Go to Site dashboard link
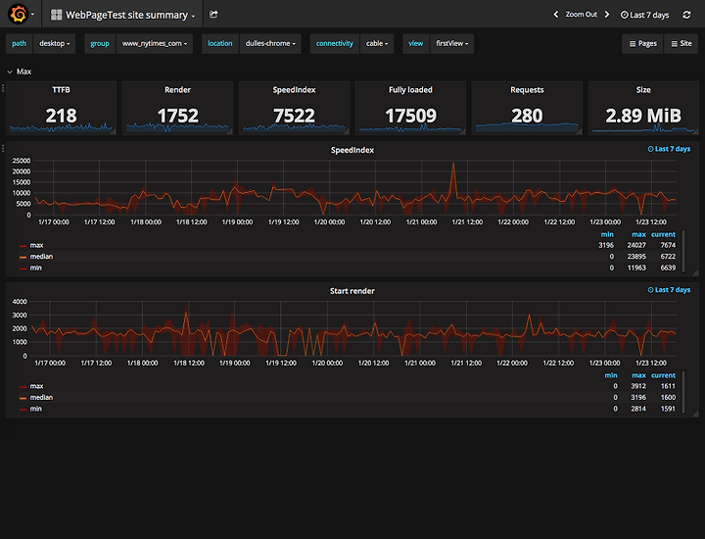Viewport: 705px width, 539px height. 681,44
